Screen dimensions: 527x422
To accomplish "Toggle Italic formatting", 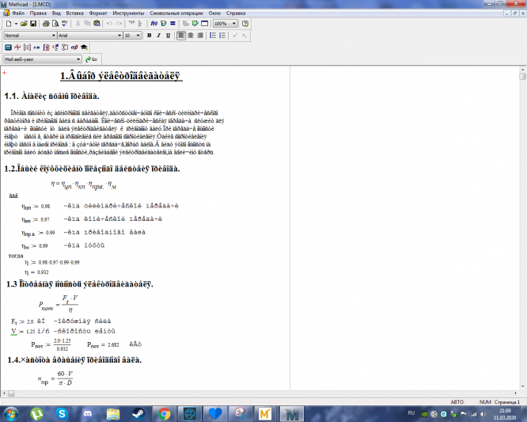I will [158, 36].
